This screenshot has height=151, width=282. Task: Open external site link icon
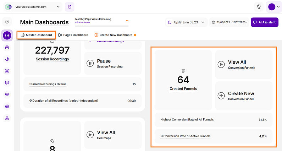[x=70, y=7]
